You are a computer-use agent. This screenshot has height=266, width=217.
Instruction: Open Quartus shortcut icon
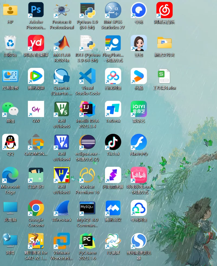(x=62, y=76)
